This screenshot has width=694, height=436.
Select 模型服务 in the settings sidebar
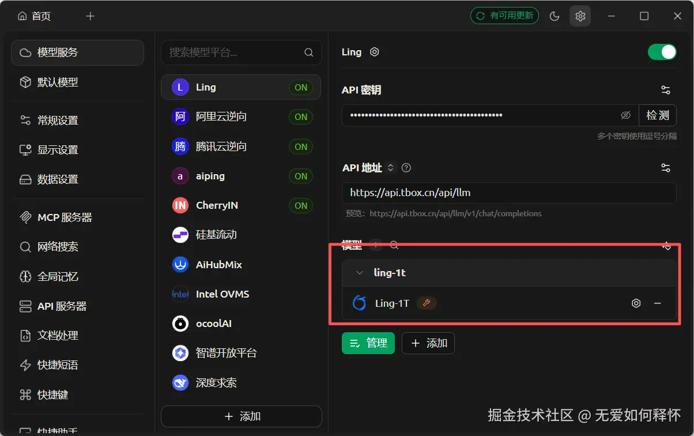pyautogui.click(x=78, y=52)
